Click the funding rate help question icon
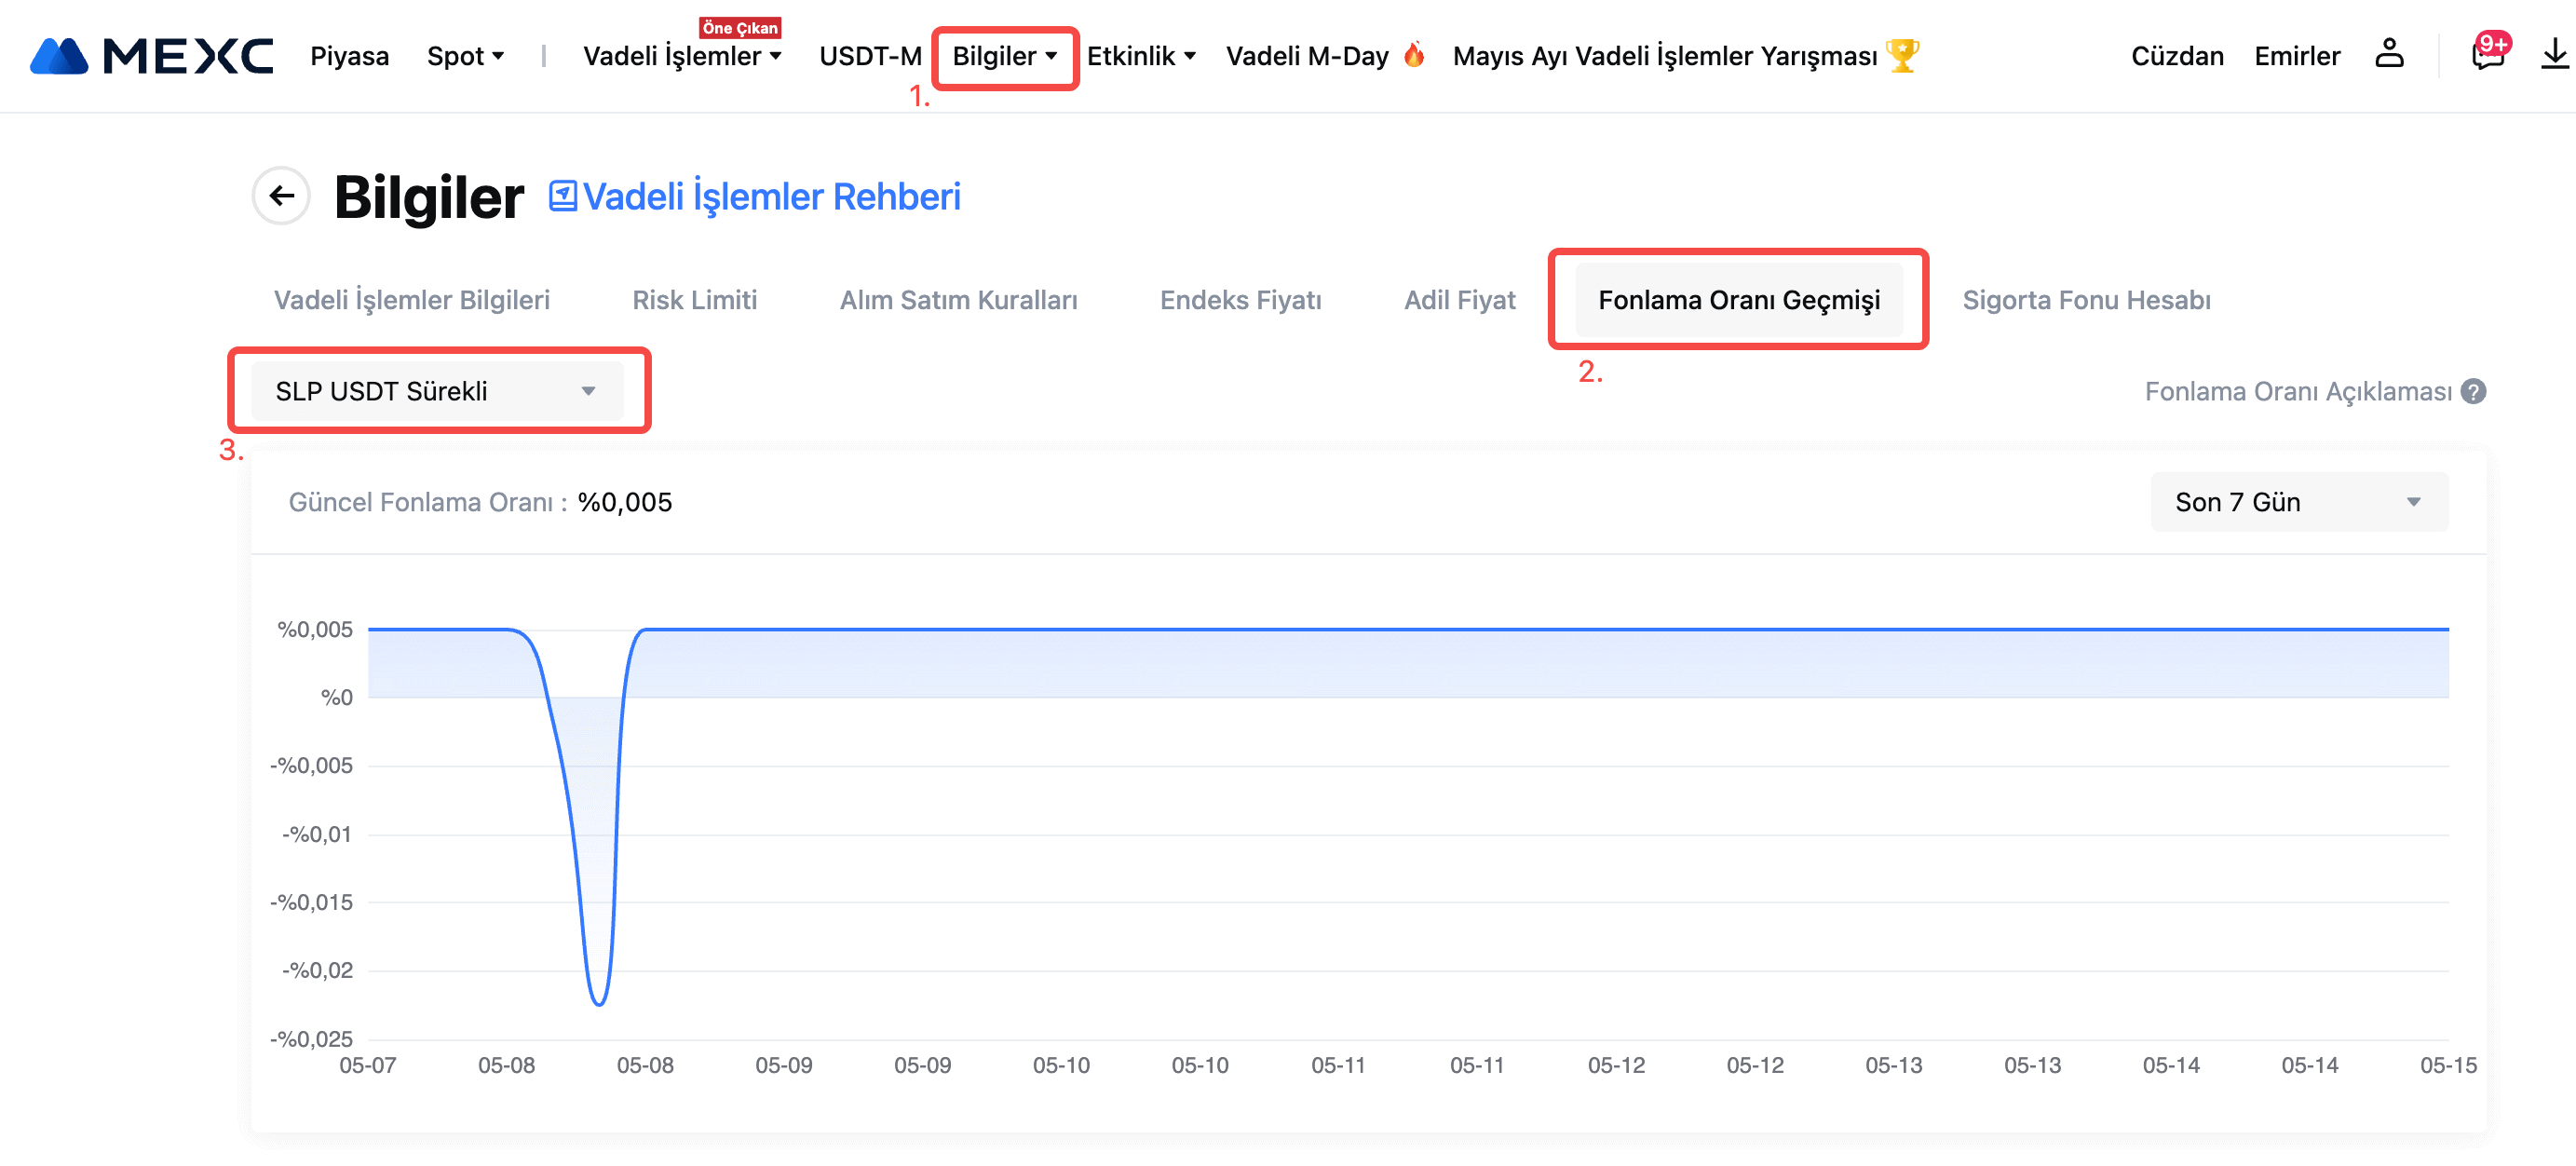 2474,391
